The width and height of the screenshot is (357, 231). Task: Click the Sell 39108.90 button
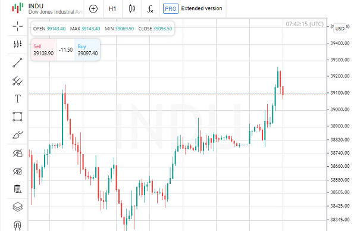(43, 49)
